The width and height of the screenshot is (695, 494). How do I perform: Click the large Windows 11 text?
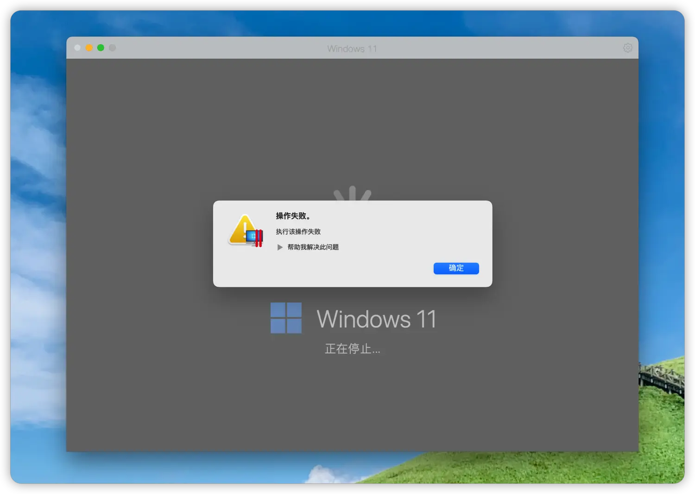point(377,319)
